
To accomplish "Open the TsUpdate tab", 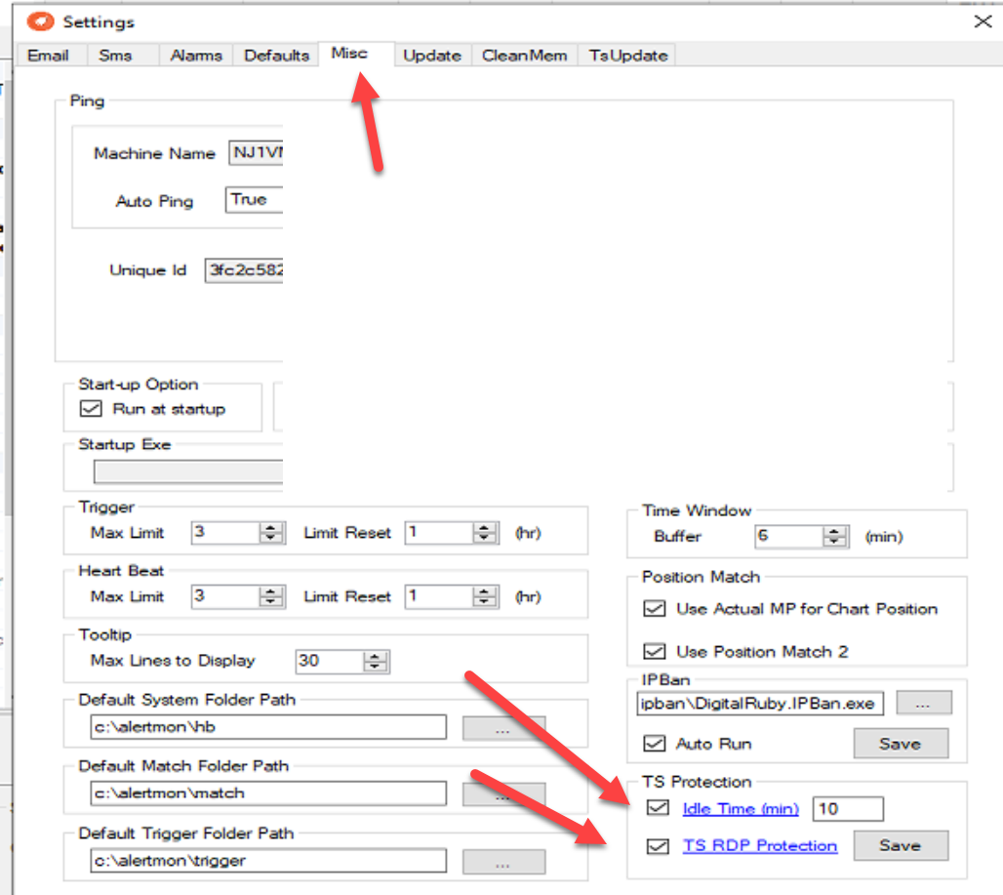I will click(x=627, y=56).
